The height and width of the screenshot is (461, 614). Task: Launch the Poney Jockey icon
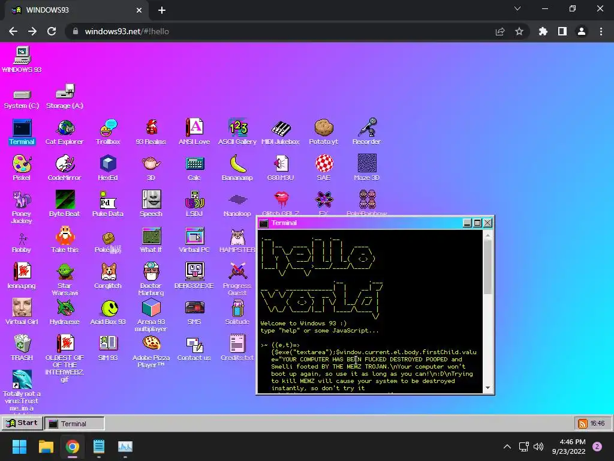tap(22, 200)
